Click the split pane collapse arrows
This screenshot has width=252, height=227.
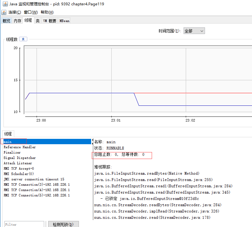click(93, 142)
